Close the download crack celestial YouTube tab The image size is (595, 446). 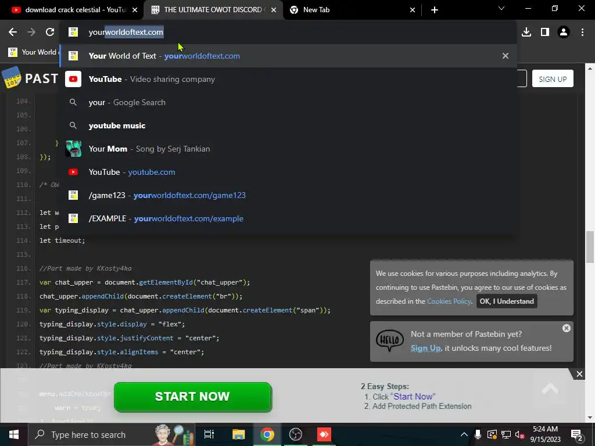pos(135,10)
